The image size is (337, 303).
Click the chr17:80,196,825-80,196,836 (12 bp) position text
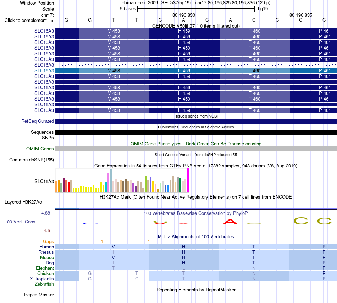tap(233, 3)
